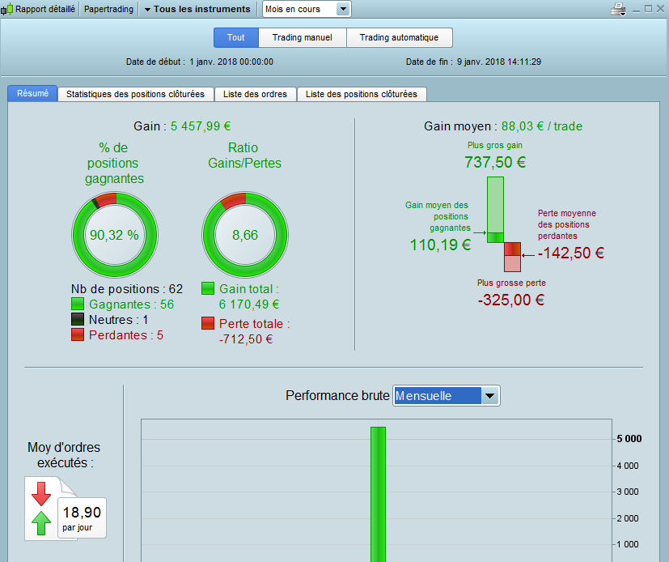The width and height of the screenshot is (669, 562).
Task: Click the Plus gros gain 737,50 €
Action: [x=495, y=162]
